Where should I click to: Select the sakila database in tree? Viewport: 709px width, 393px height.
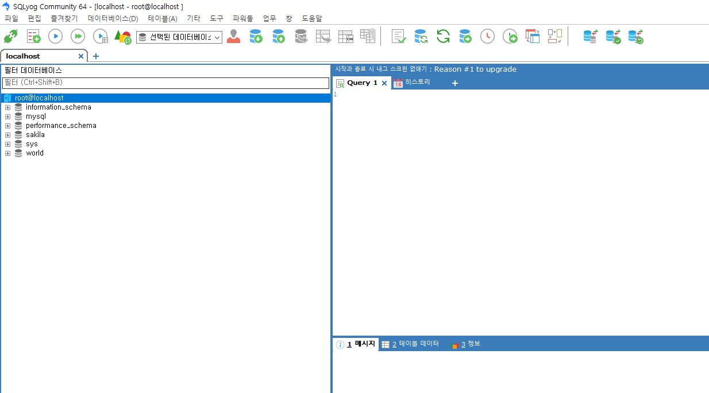[35, 135]
